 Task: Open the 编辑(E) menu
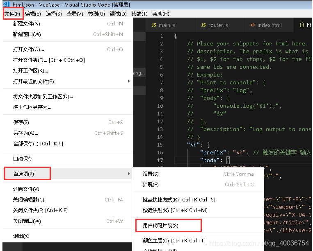(33, 14)
